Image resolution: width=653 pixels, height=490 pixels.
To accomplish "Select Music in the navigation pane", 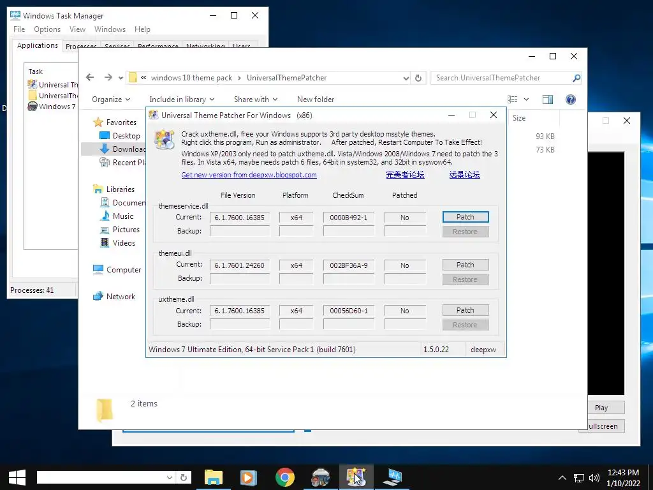I will pyautogui.click(x=117, y=216).
